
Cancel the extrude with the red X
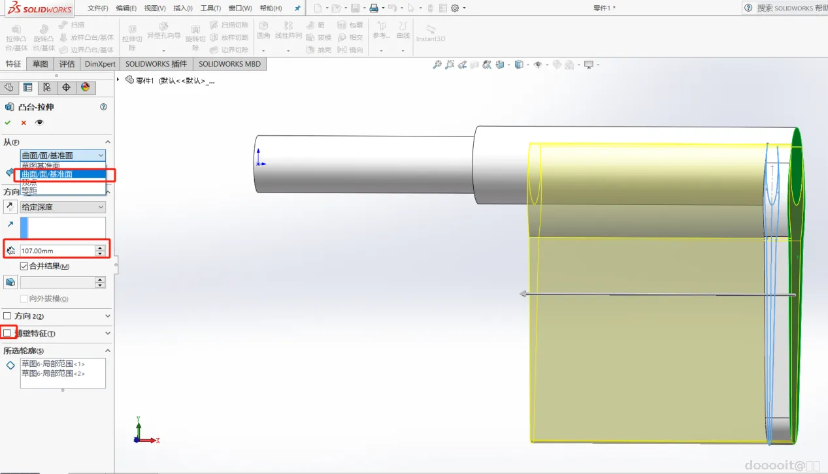24,123
